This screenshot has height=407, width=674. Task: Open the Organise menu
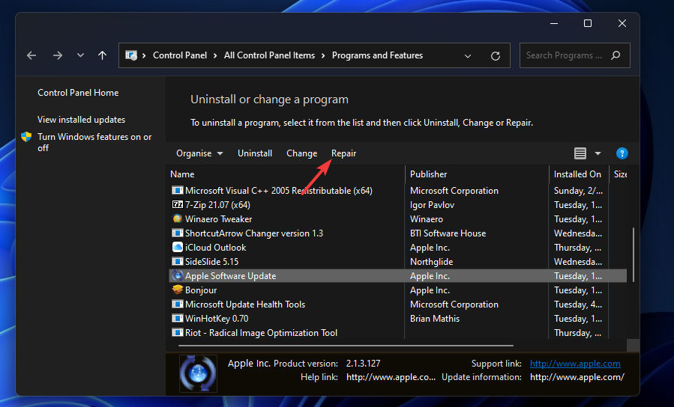(199, 153)
